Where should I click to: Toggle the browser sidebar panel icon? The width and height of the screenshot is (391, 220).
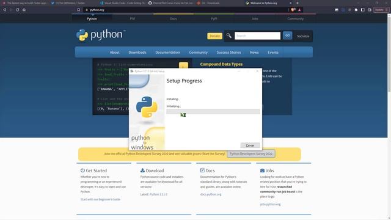point(363,10)
